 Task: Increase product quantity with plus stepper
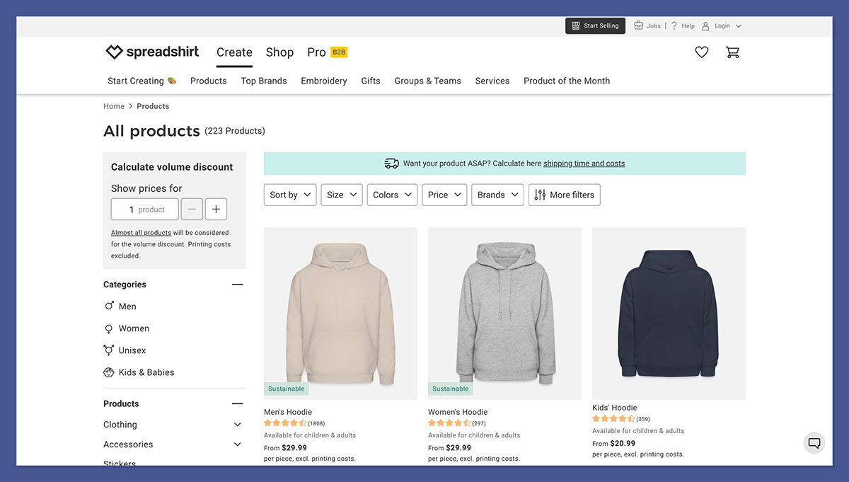click(x=215, y=209)
